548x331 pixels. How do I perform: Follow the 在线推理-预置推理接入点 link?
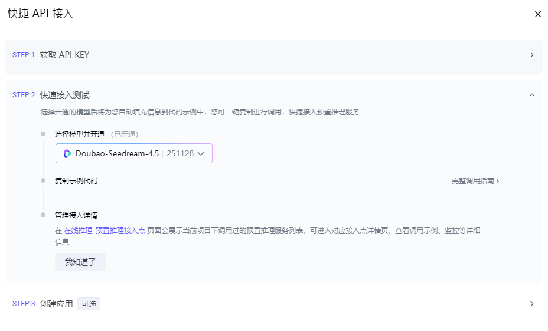(105, 231)
